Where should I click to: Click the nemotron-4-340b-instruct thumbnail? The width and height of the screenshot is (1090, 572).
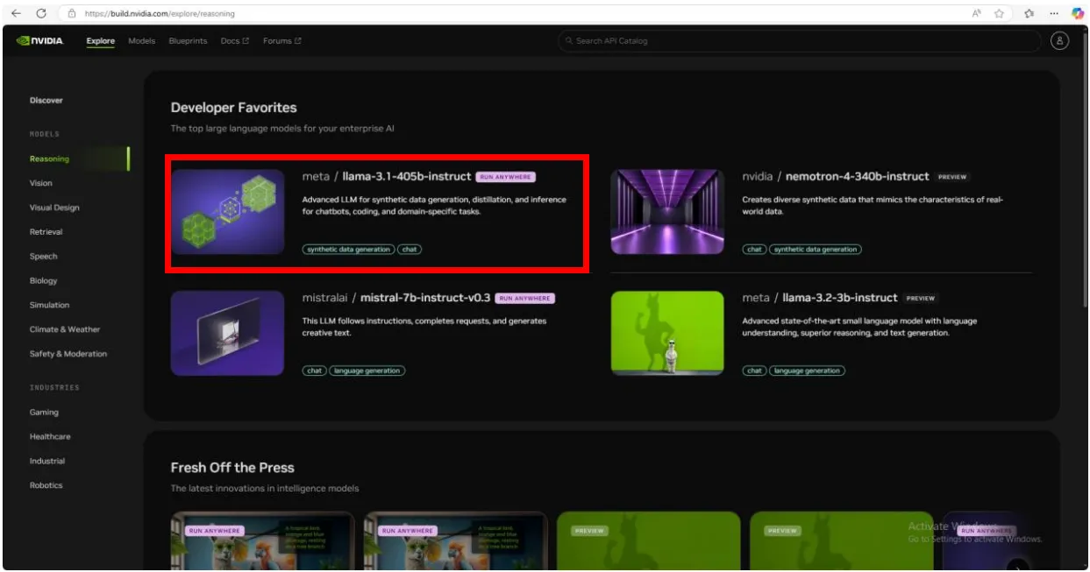point(667,212)
